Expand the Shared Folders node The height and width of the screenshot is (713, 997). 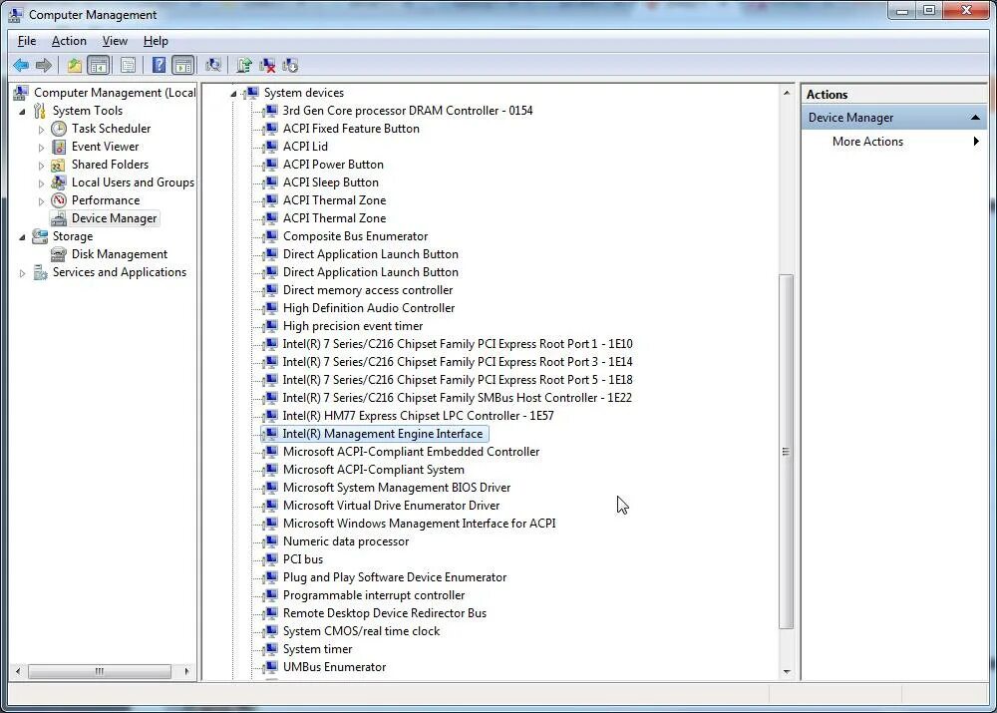(x=41, y=166)
